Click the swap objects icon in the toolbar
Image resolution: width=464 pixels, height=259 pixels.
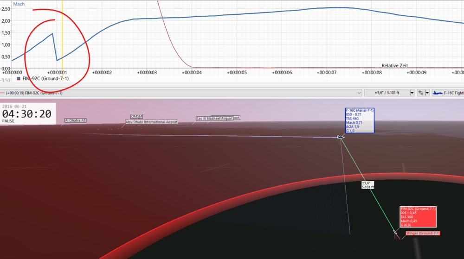pos(420,93)
